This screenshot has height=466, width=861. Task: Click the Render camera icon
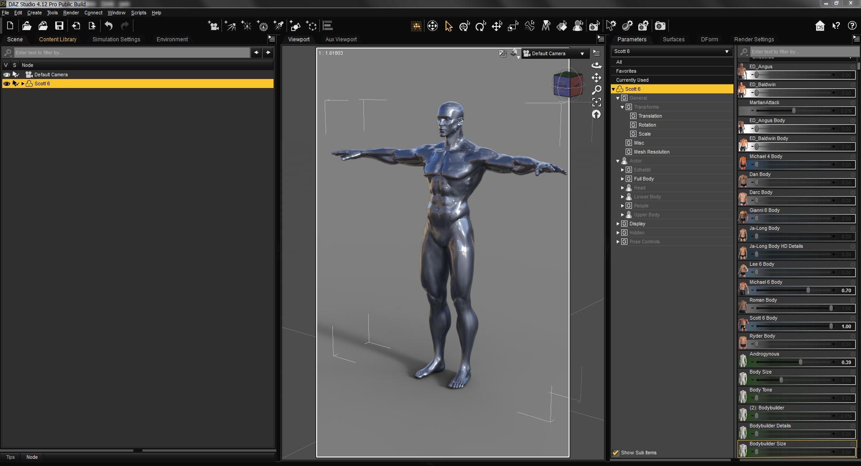click(659, 26)
